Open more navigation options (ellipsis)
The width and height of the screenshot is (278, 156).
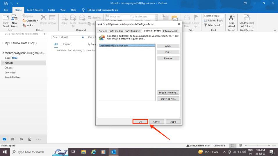[x=38, y=139]
